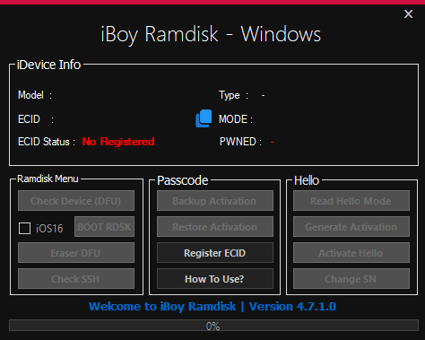Click the Restore Activation button
Screen dimensions: 425x340
point(215,227)
